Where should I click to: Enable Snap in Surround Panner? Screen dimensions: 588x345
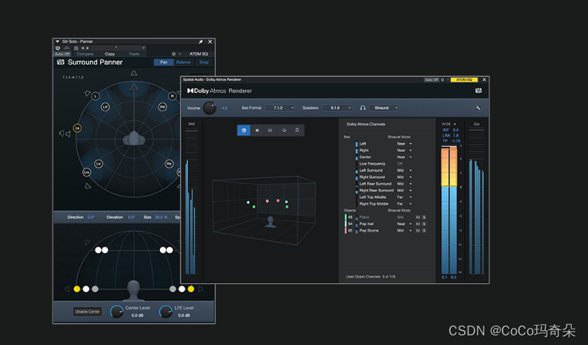click(204, 62)
